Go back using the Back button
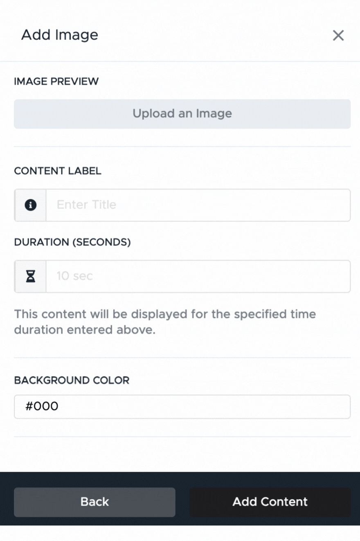360x541 pixels. (x=94, y=502)
